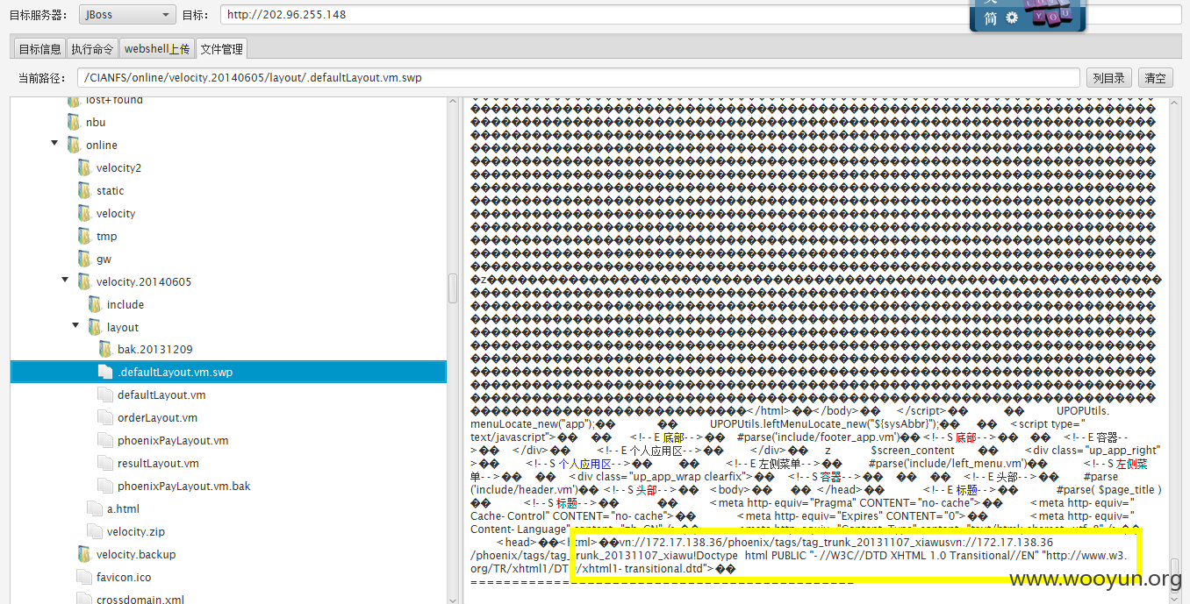Collapse the online folder node

[x=54, y=145]
